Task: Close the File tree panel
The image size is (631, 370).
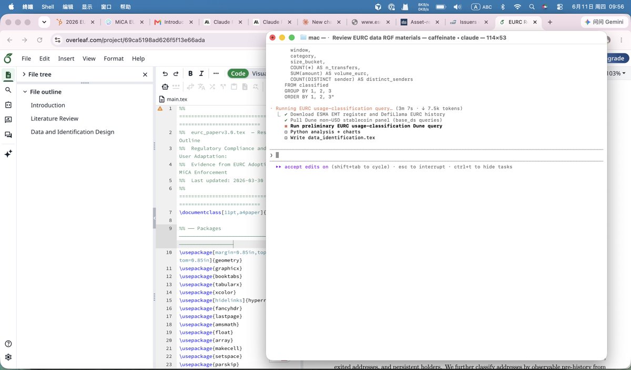Action: click(145, 75)
